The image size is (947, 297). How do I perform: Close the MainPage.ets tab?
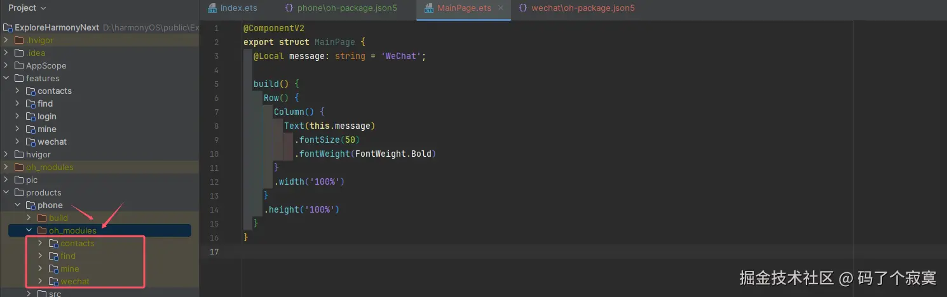pyautogui.click(x=502, y=8)
